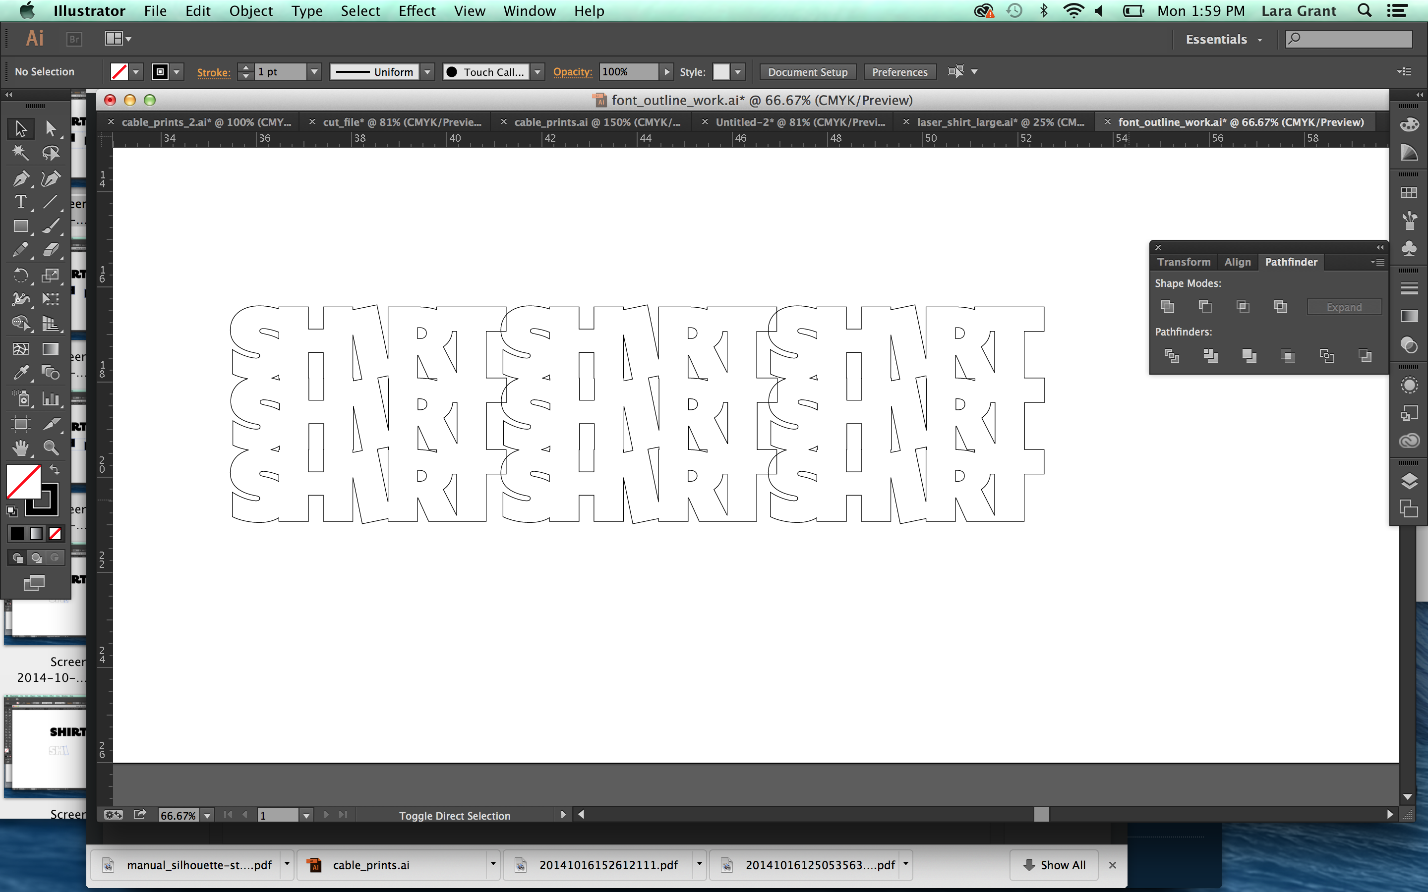Select the Direct Selection tool
This screenshot has width=1428, height=892.
51,128
